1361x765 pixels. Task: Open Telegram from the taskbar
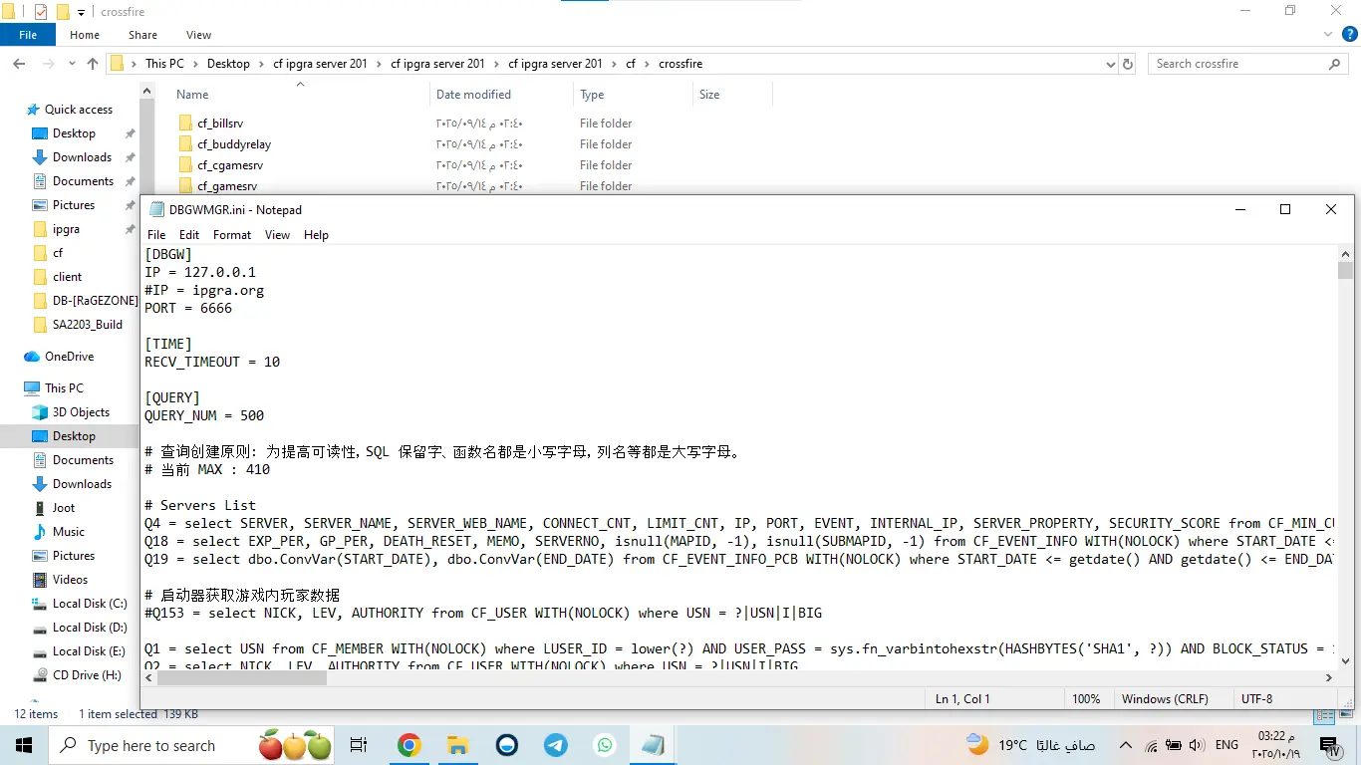pyautogui.click(x=556, y=745)
